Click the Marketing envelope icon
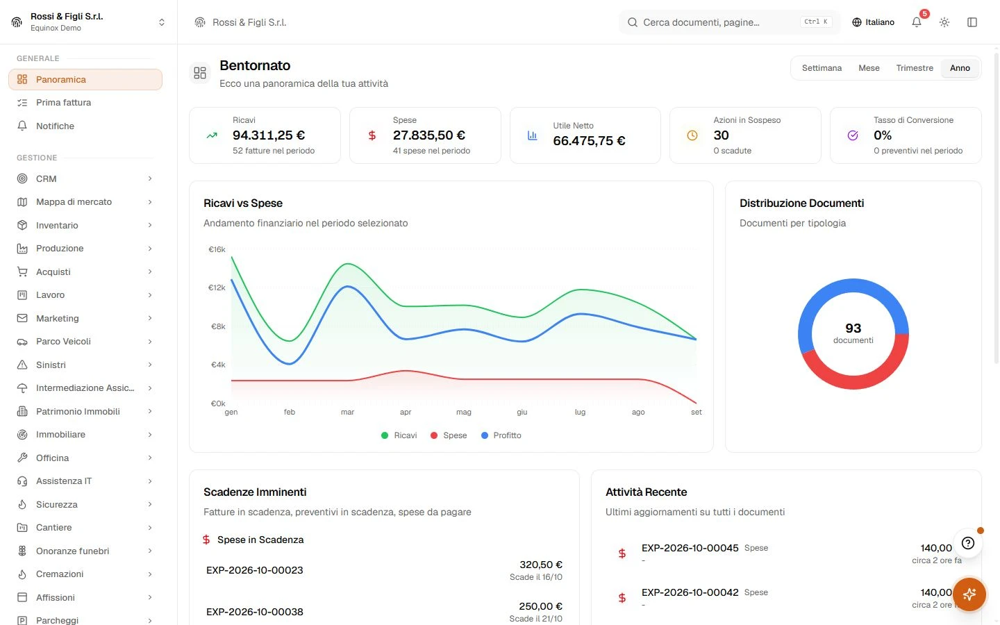The image size is (1000, 625). (22, 318)
